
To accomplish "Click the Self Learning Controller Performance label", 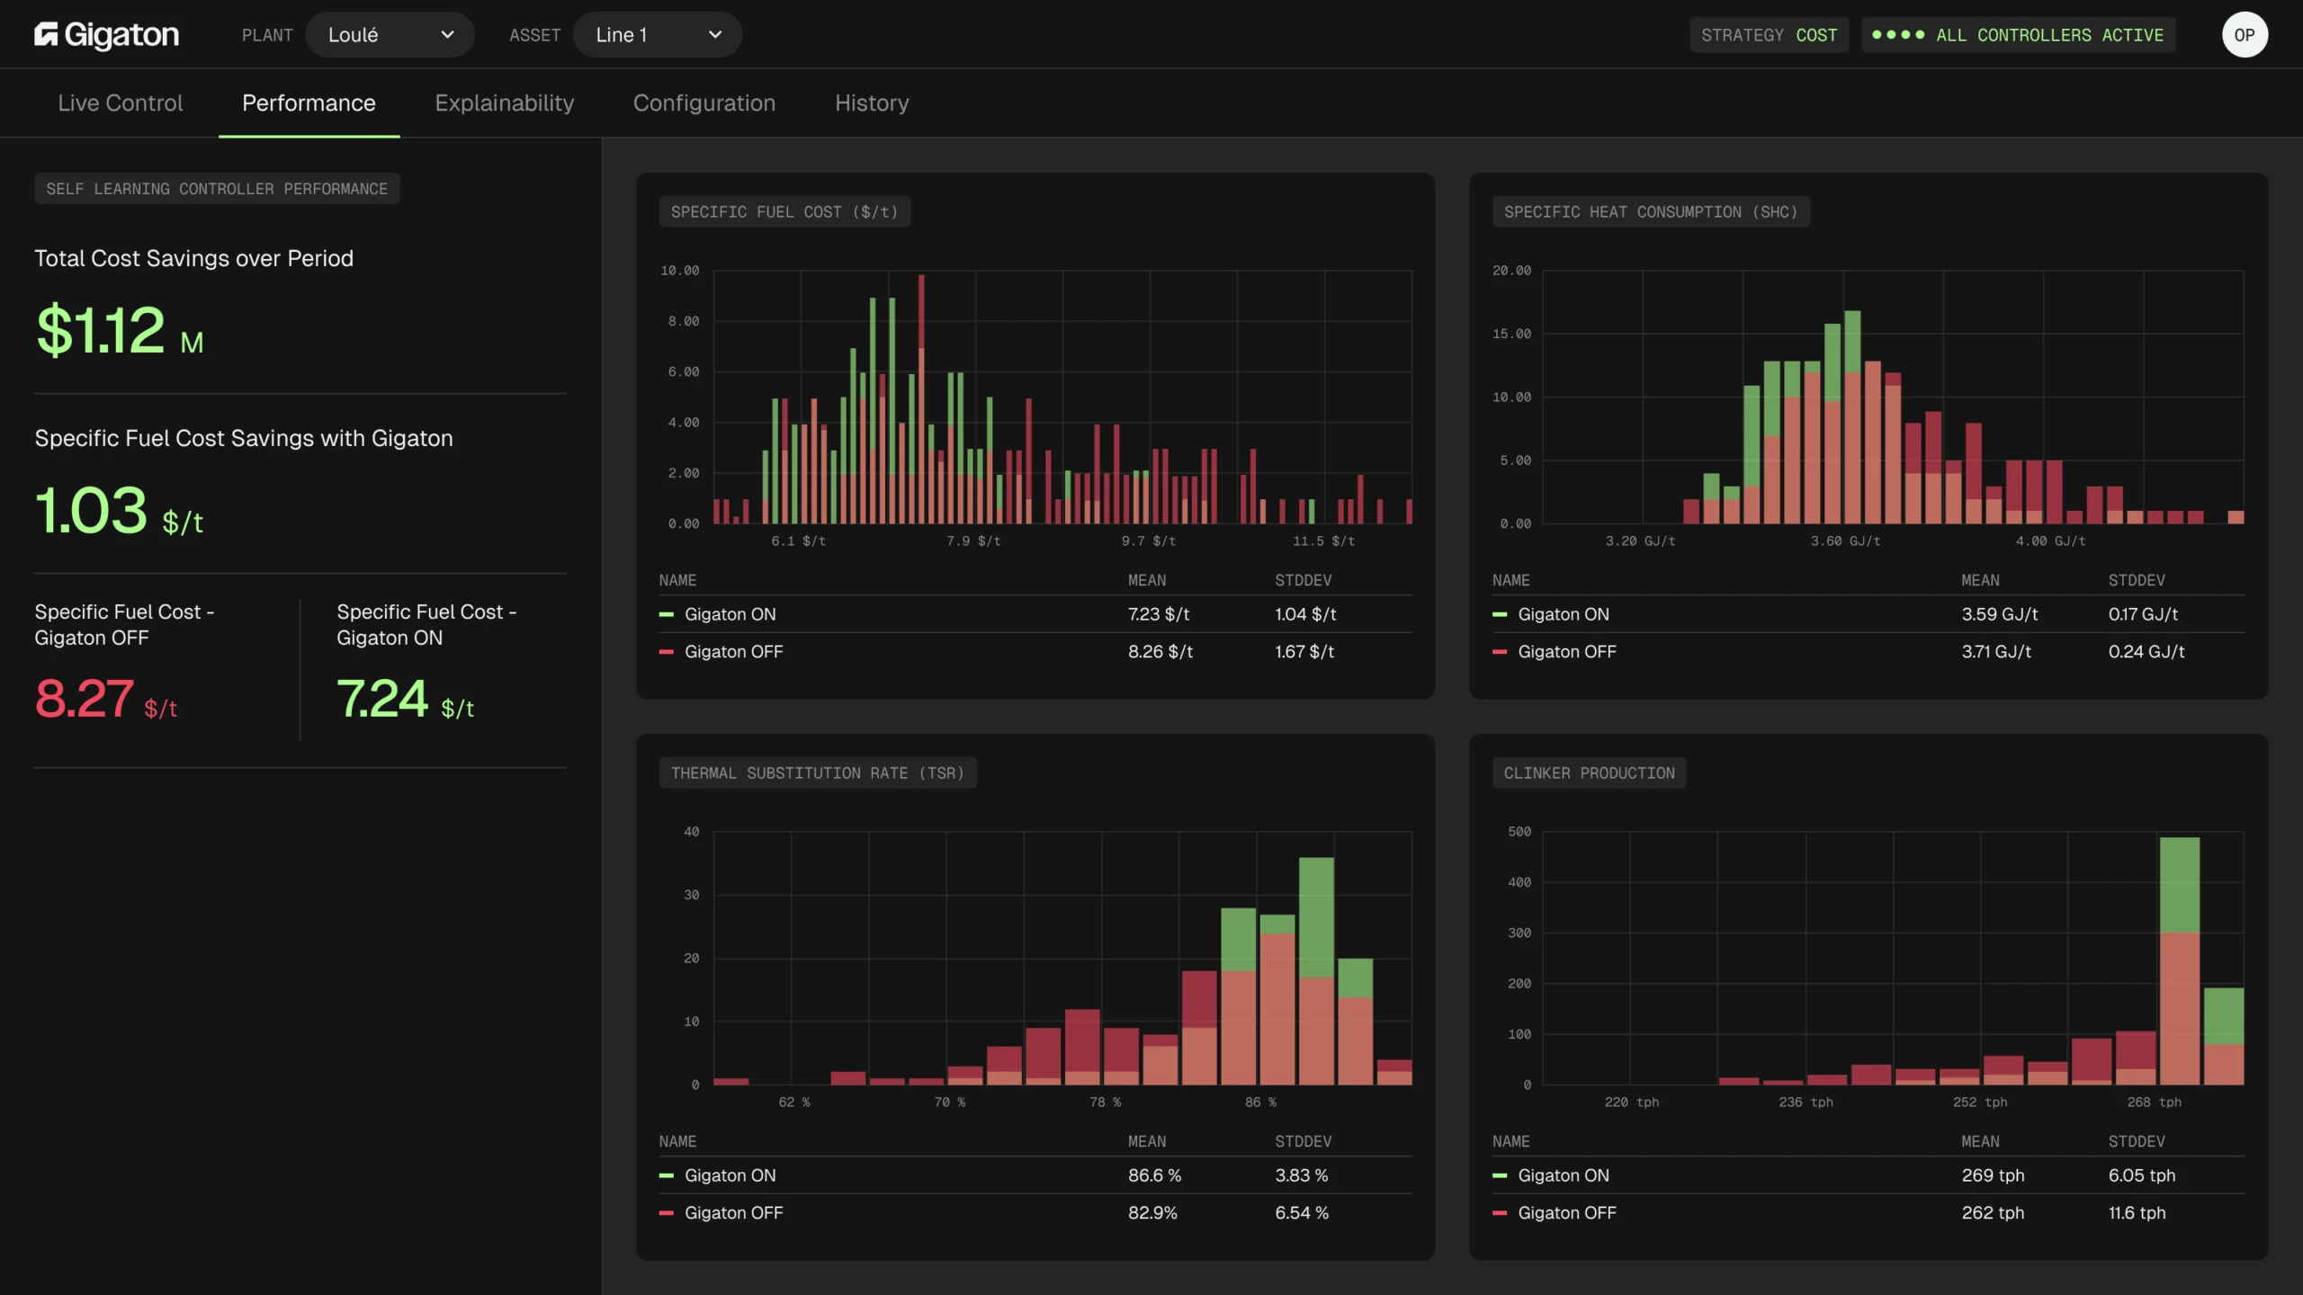I will pos(217,189).
